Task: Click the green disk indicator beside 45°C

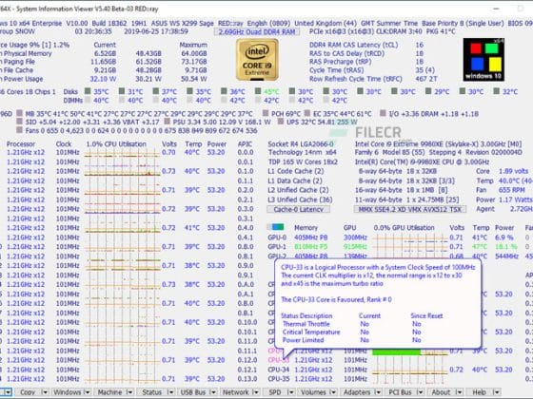Action: [x=258, y=91]
